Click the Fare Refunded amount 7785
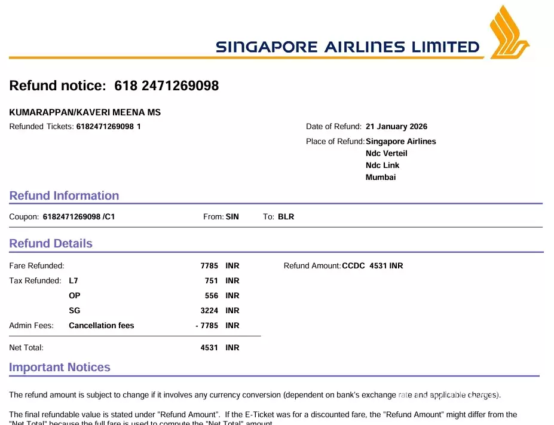Image resolution: width=554 pixels, height=425 pixels. (x=209, y=266)
